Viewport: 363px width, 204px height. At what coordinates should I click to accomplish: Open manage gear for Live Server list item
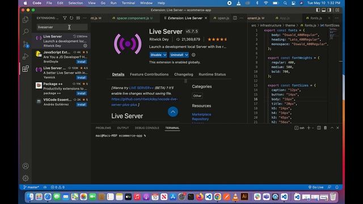85,46
